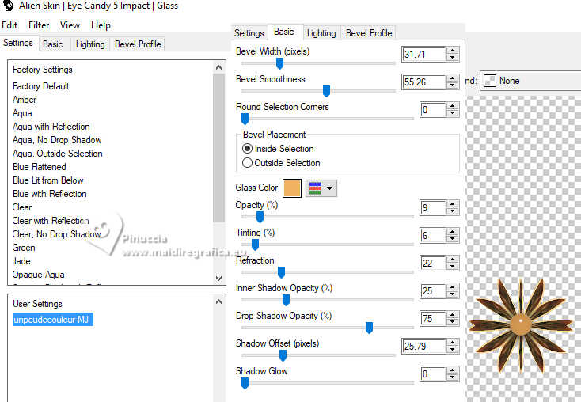Screen dimensions: 581x402
Task: Select the Amber preset
Action: click(25, 100)
